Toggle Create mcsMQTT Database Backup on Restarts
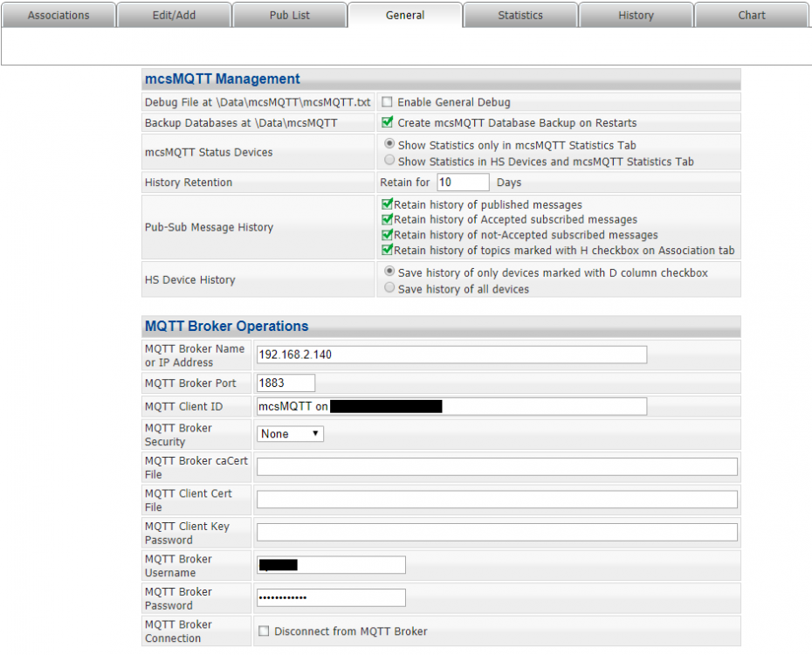 pyautogui.click(x=388, y=123)
